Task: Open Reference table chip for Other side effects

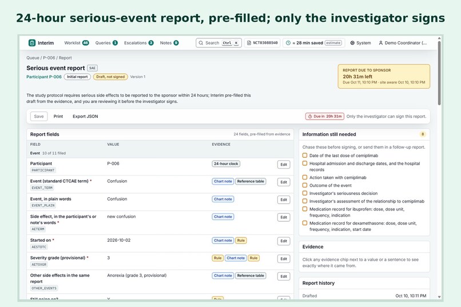Action: (x=251, y=276)
